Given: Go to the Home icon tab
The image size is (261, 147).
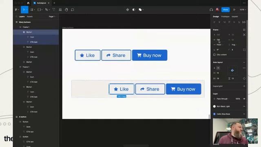Looking at the screenshot, I should click(x=28, y=3).
